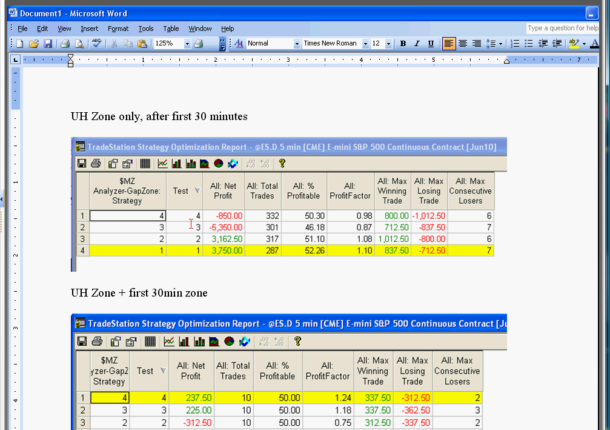610x430 pixels.
Task: Set alignment to Align Left
Action: [448, 44]
